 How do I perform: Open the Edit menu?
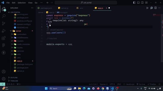tap(13, 3)
